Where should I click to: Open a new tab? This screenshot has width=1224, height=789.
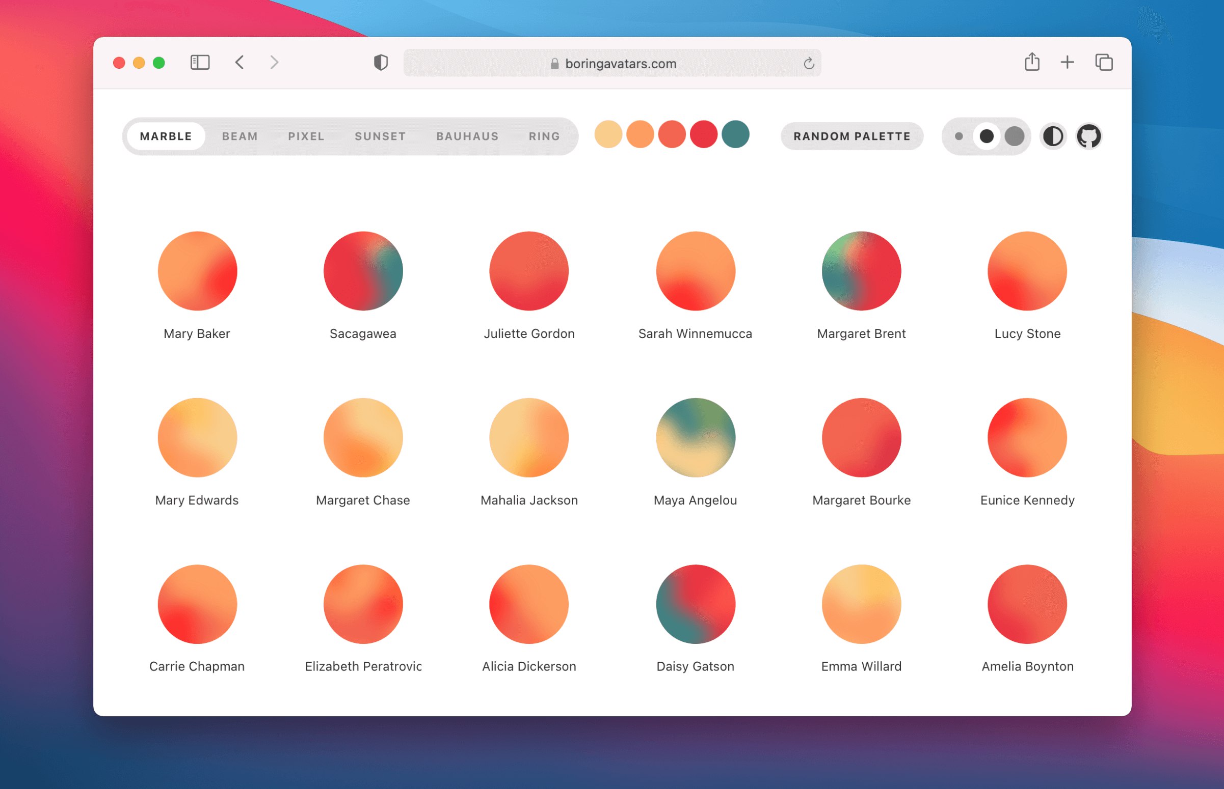[x=1067, y=63]
